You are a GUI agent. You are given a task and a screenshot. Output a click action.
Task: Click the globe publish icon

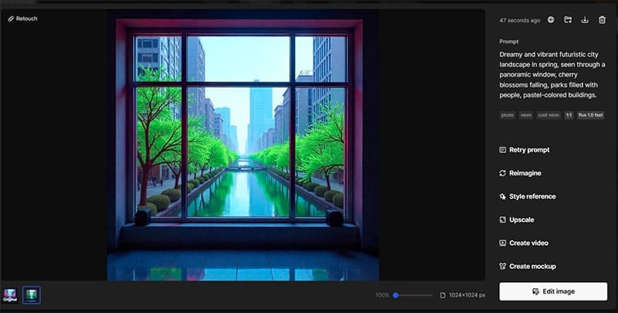pos(551,20)
